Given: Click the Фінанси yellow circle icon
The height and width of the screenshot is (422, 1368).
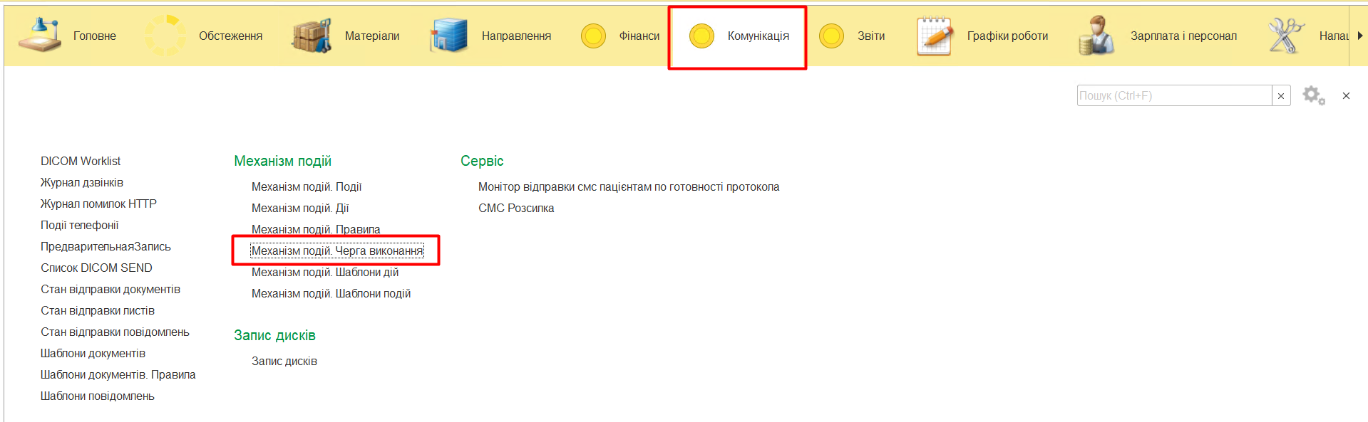Looking at the screenshot, I should 593,36.
